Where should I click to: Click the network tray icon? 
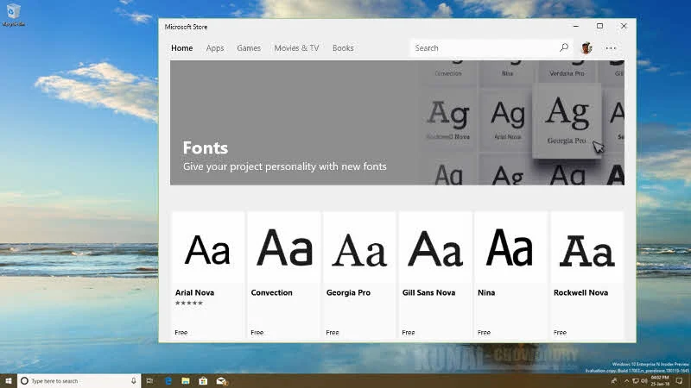pos(636,381)
